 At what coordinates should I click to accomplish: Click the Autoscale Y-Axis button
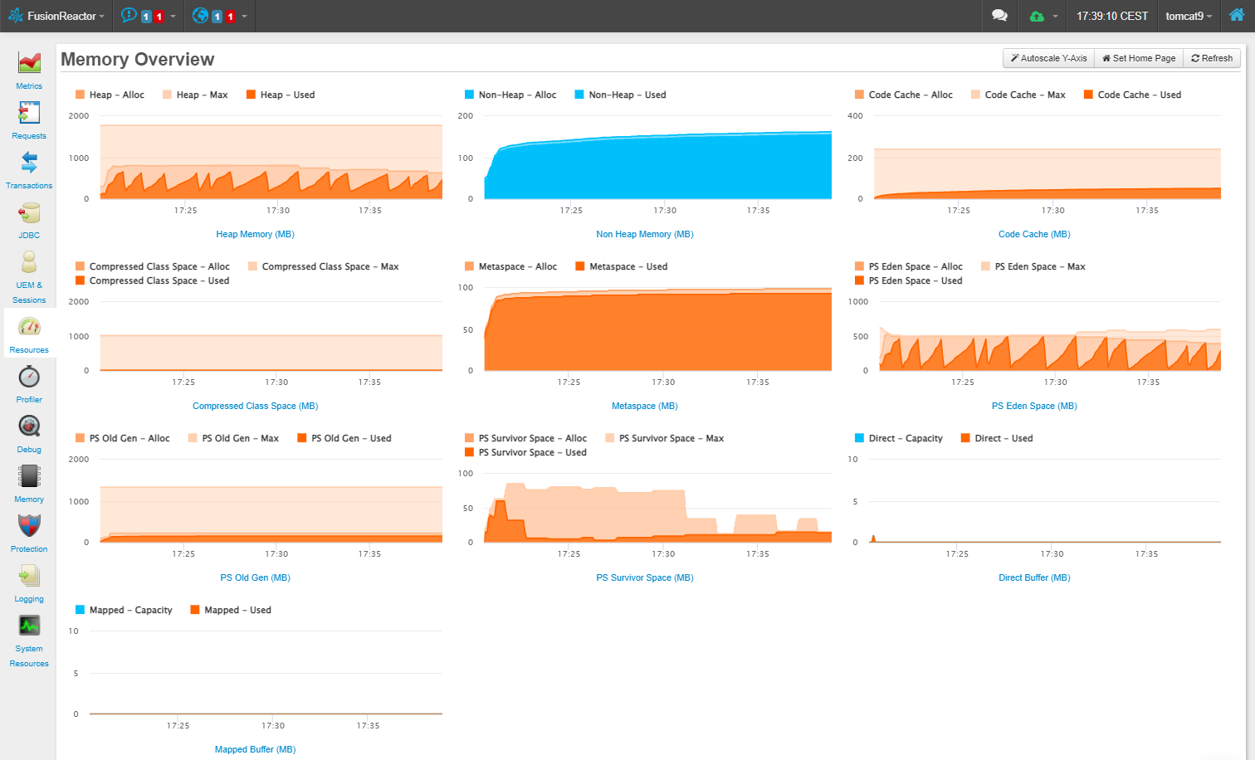click(x=1049, y=58)
